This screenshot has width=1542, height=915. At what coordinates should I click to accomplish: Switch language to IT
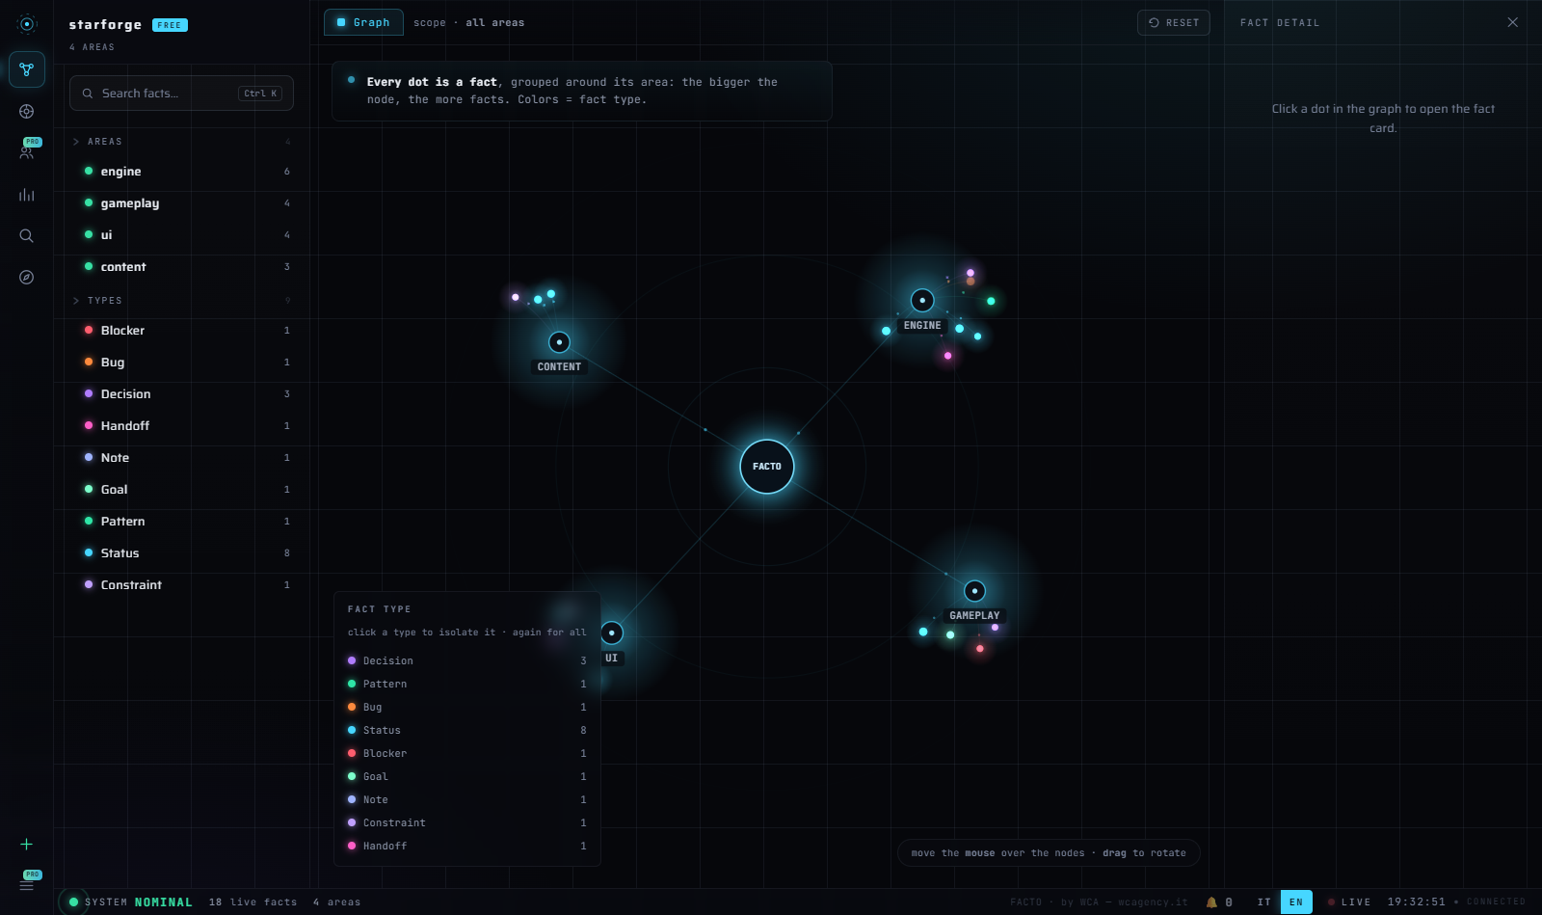tap(1264, 902)
